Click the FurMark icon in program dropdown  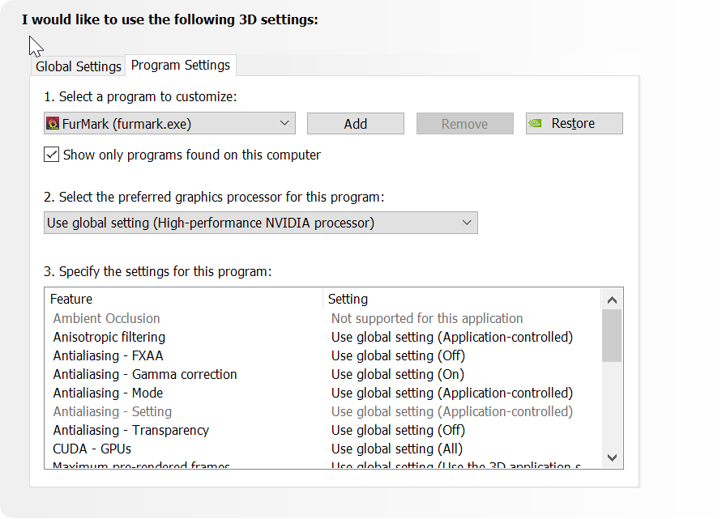click(53, 123)
